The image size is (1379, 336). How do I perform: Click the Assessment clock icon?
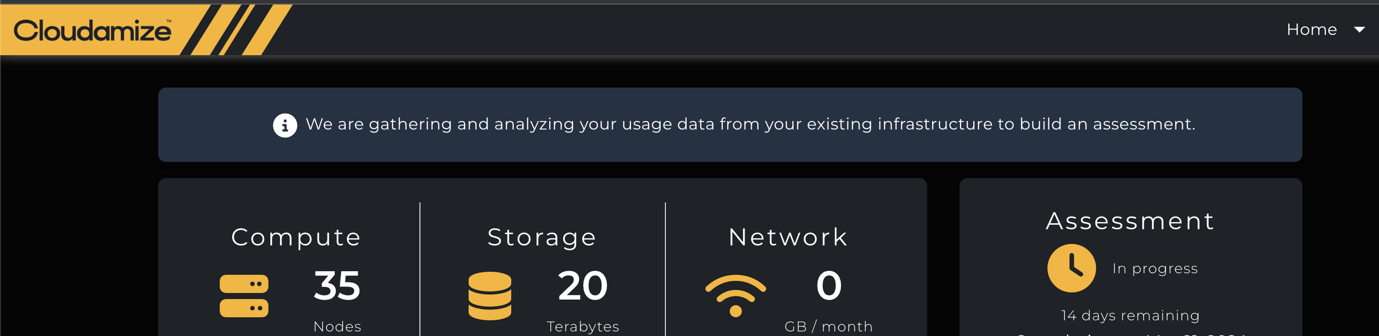[x=1071, y=268]
